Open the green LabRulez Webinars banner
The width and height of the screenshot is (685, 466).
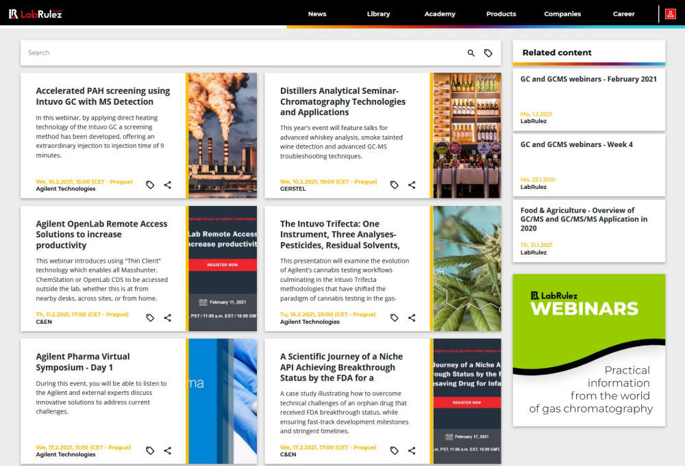(x=589, y=350)
